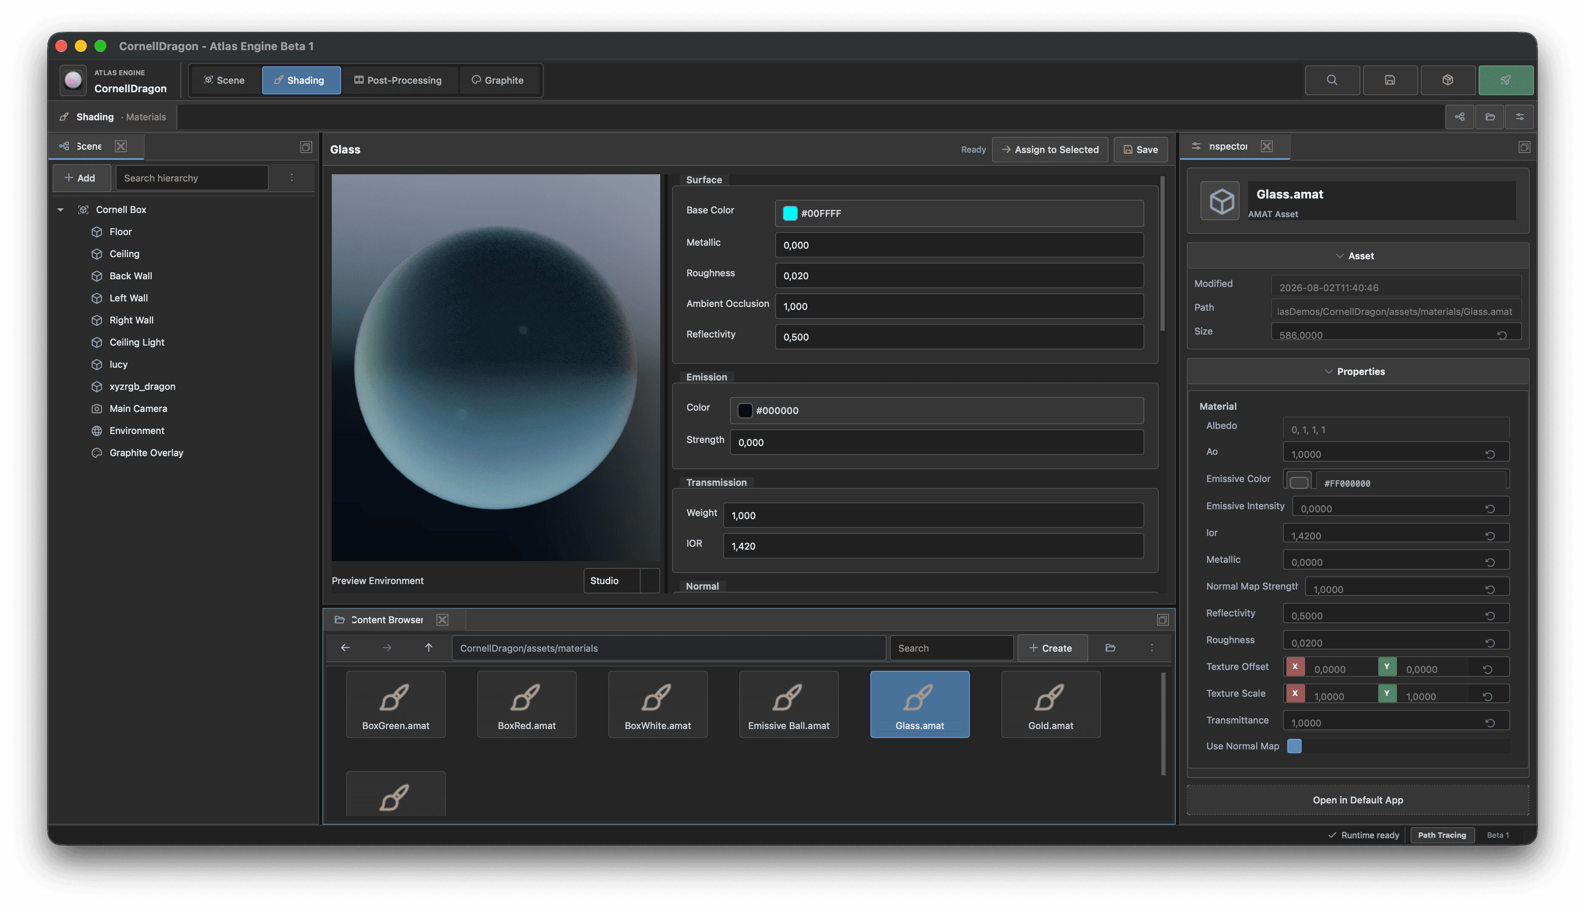Select Graphite Overlay in the hierarchy

(x=146, y=453)
